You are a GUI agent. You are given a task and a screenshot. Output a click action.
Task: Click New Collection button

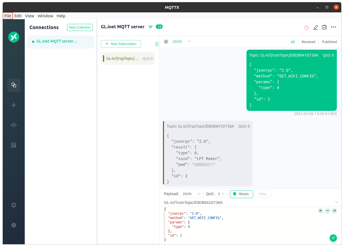[x=80, y=27]
